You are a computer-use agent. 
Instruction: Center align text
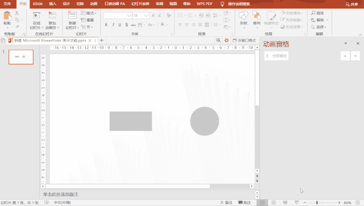click(x=187, y=24)
